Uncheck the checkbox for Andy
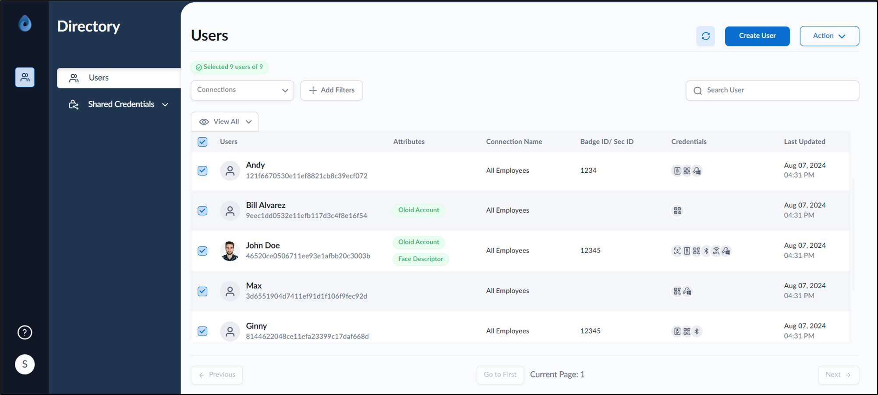The image size is (878, 395). (202, 171)
